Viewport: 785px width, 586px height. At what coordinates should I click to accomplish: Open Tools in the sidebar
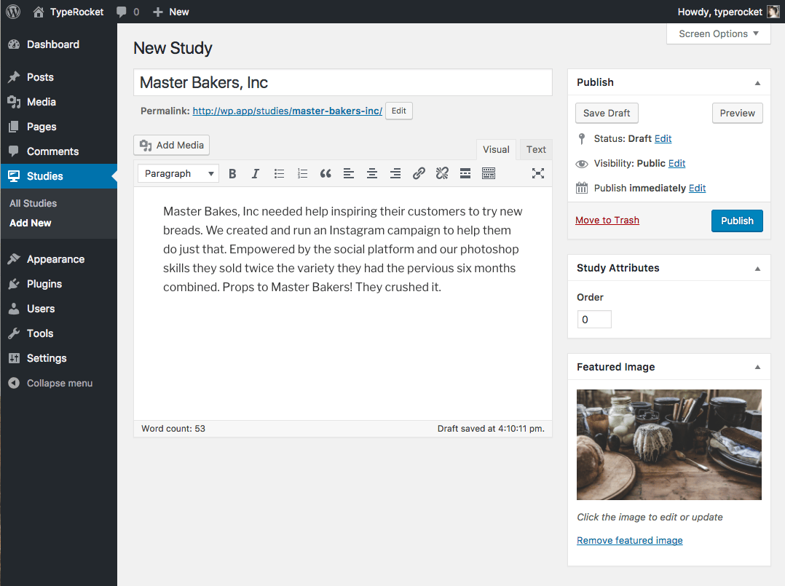pyautogui.click(x=58, y=333)
